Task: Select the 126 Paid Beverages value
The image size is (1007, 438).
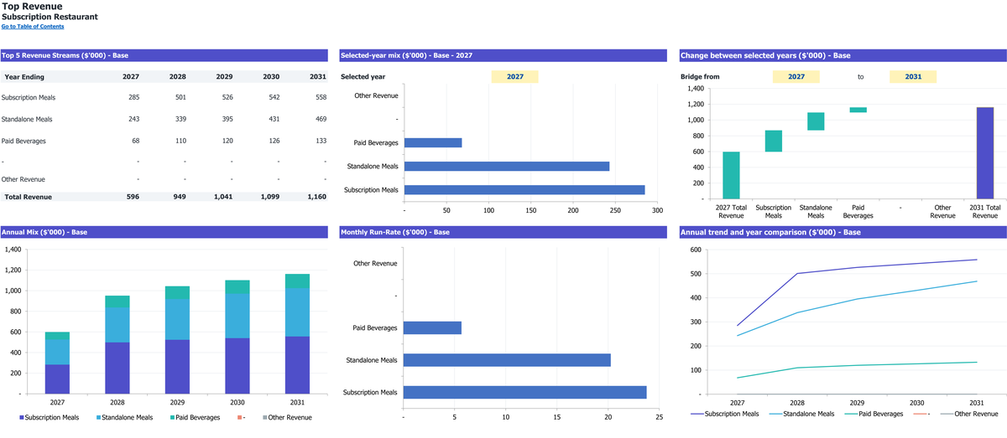Action: [273, 141]
